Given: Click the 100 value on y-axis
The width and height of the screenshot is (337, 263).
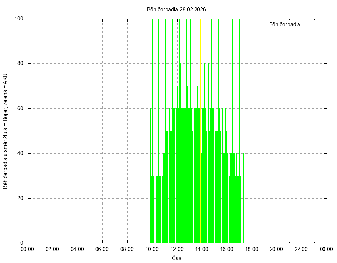Looking at the screenshot, I should pyautogui.click(x=19, y=19).
